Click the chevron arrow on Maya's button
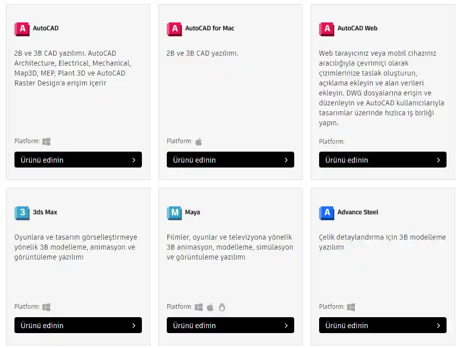460x348 pixels. coord(286,326)
